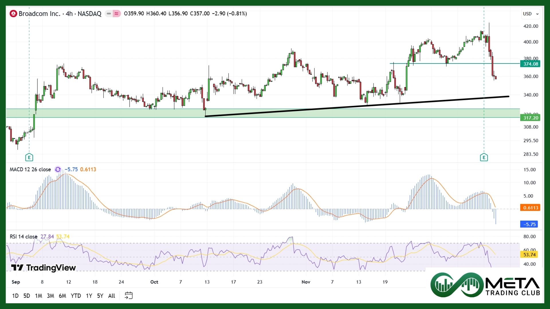This screenshot has height=309, width=550.
Task: Click the RSI 14 close label
Action: 23,237
